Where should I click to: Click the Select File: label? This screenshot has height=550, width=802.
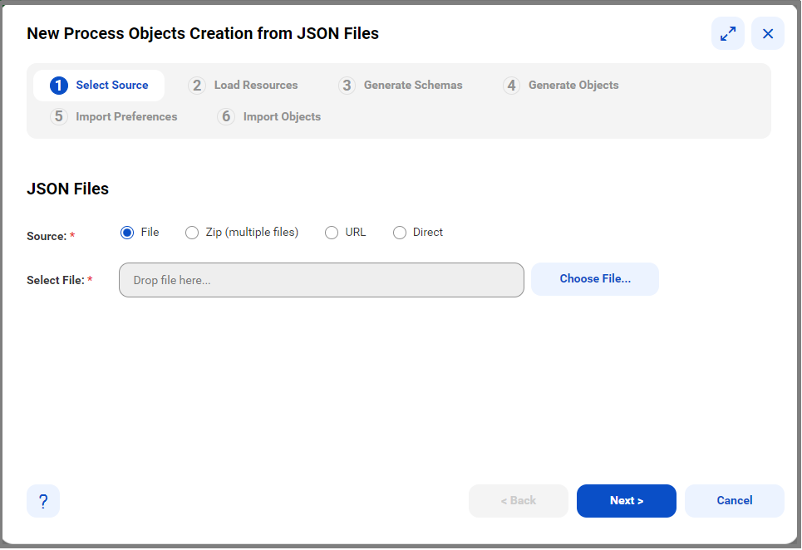[55, 280]
